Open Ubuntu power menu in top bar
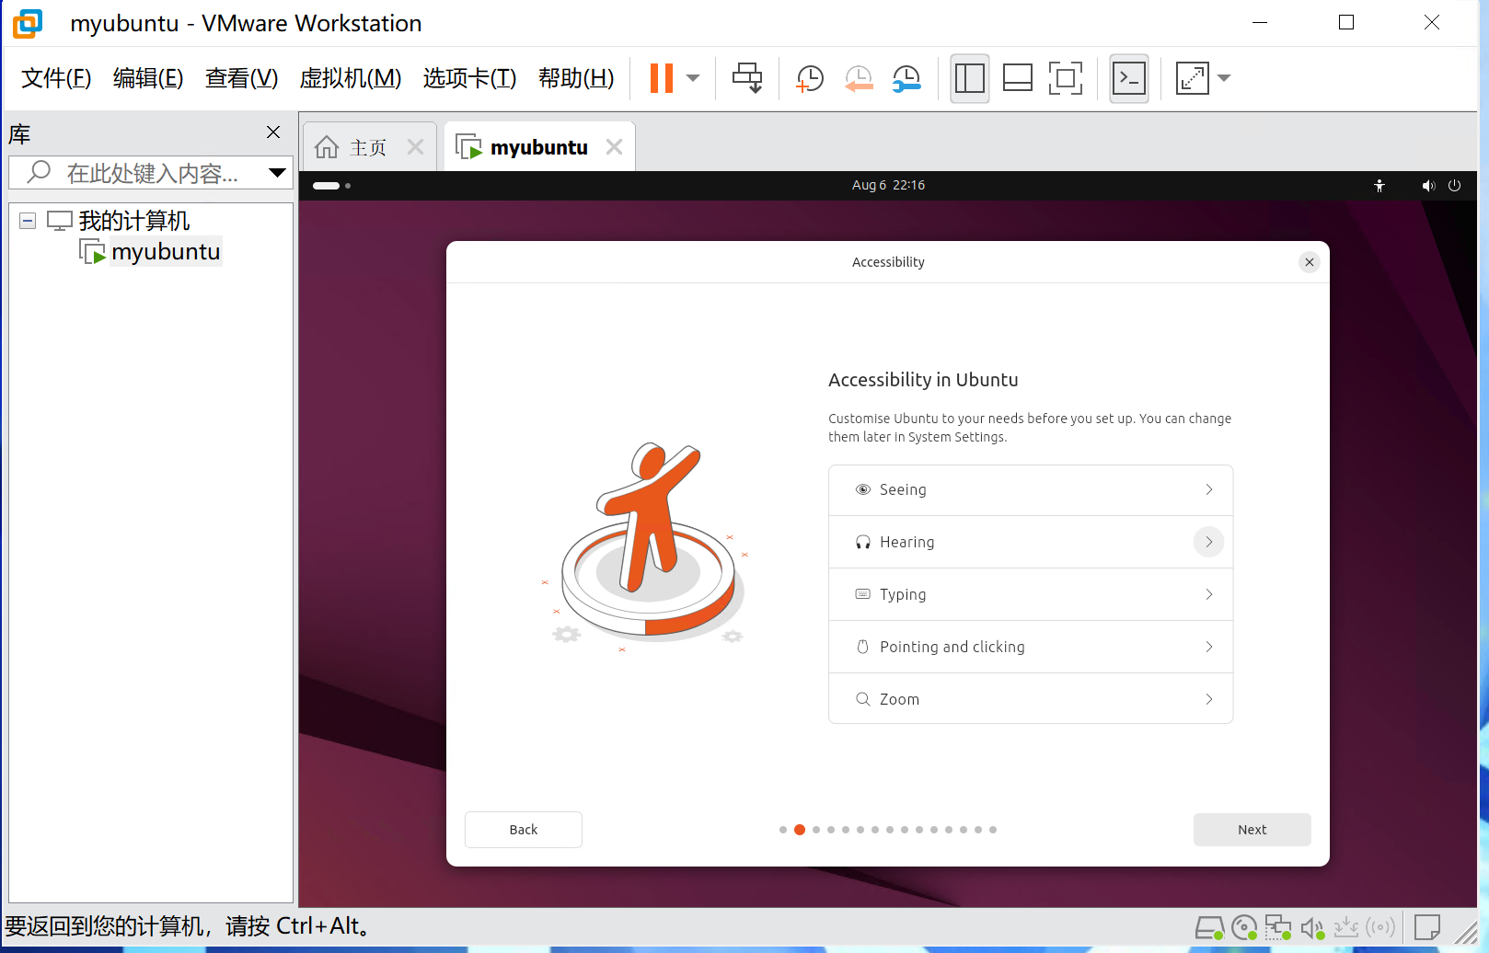The width and height of the screenshot is (1489, 953). 1455,186
